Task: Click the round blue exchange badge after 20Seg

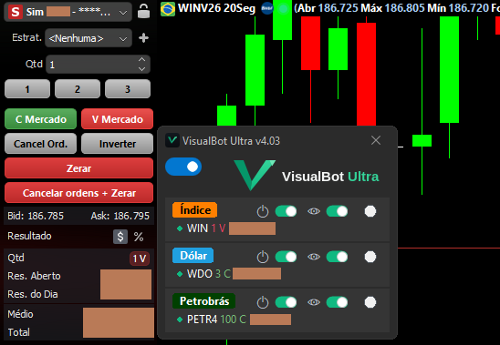Action: (267, 8)
